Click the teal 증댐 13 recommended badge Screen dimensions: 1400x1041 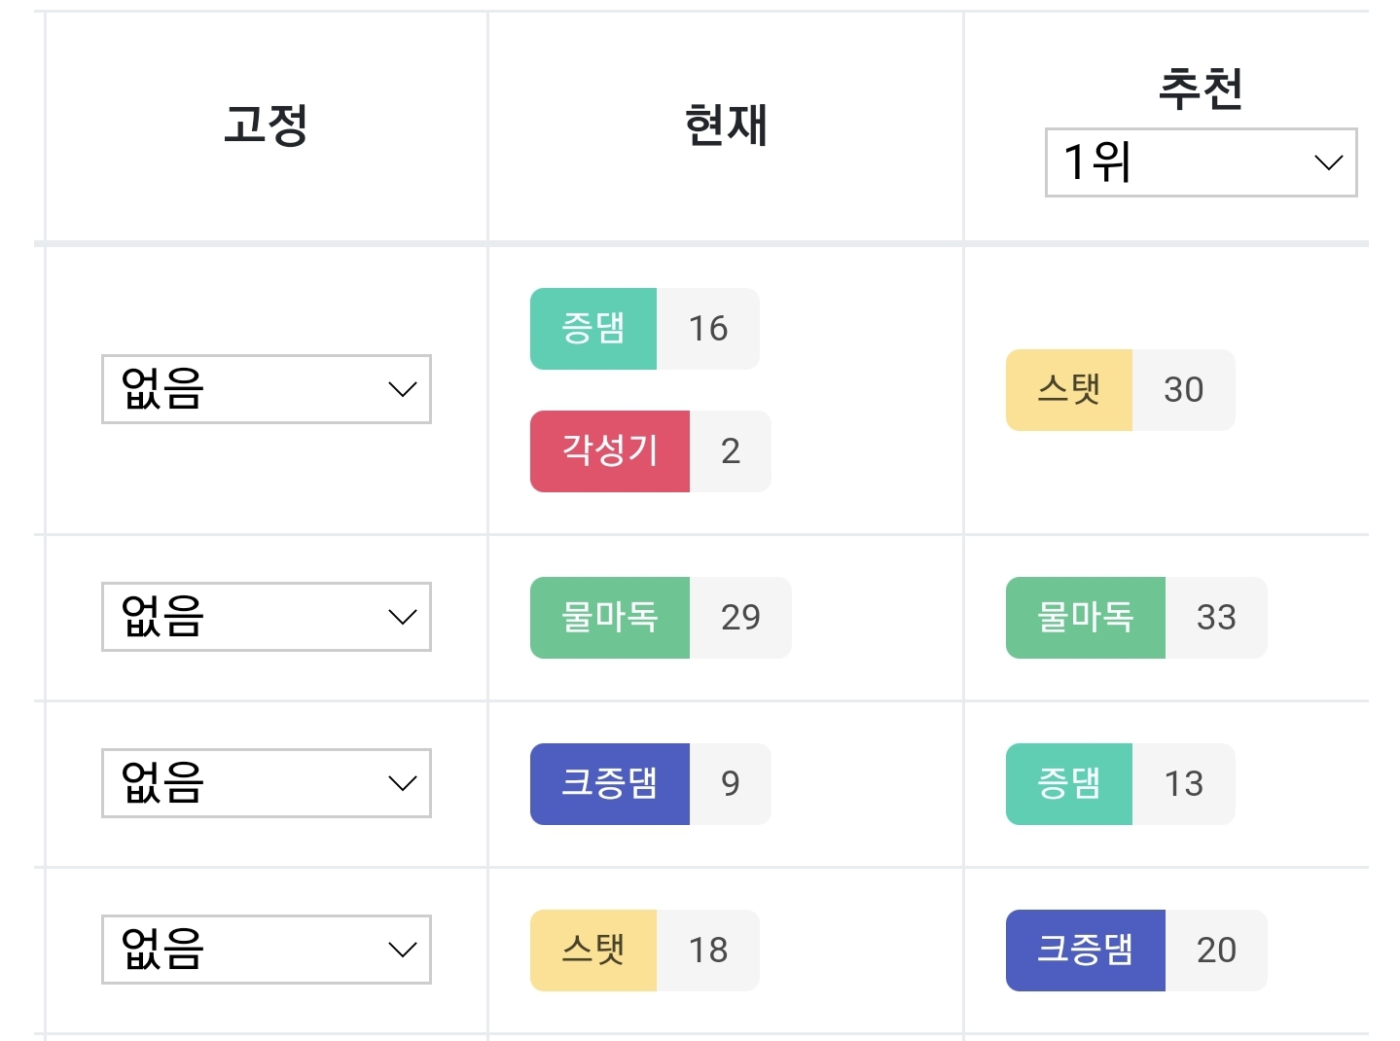[1120, 784]
